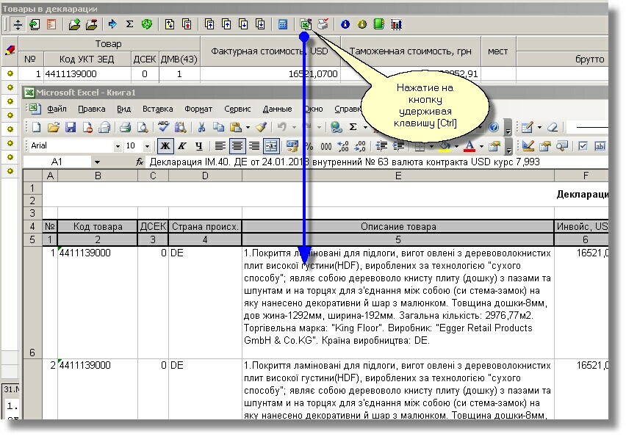Select column D header in Excel
Viewport: 626px width, 437px height.
point(205,176)
